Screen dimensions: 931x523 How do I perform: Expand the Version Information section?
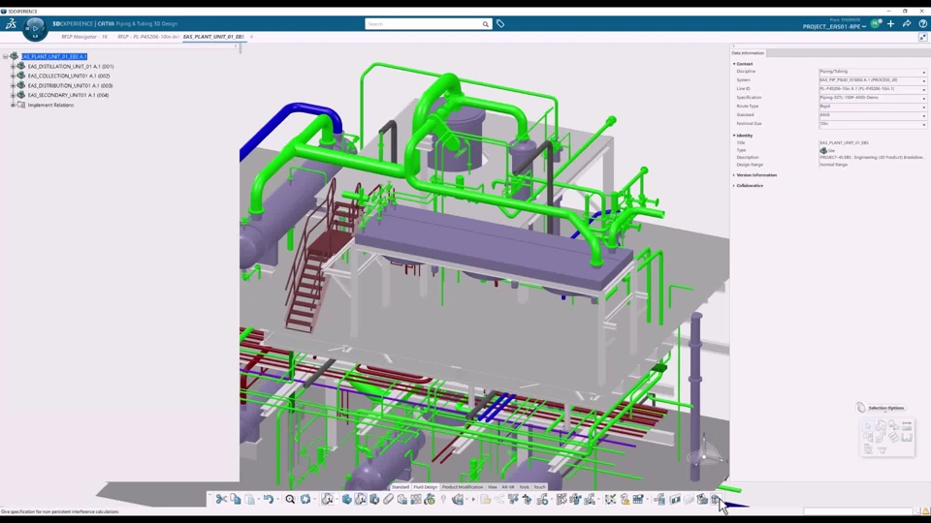click(734, 175)
